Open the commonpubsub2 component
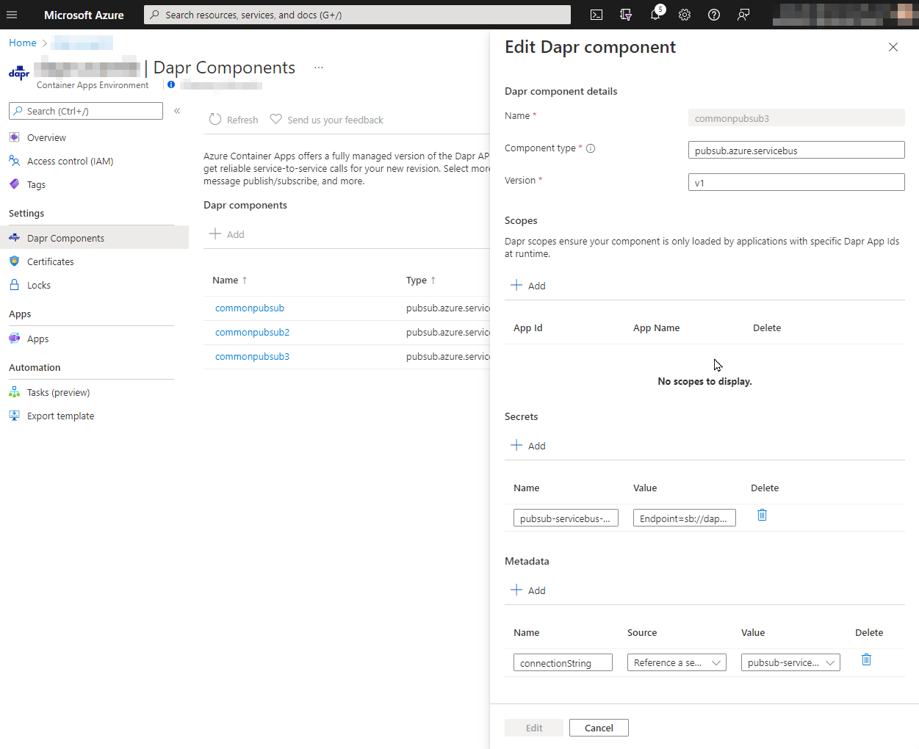The width and height of the screenshot is (919, 749). 252,332
